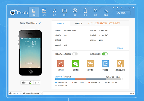
Task: Click the battery status icon
Action: click(30, 83)
